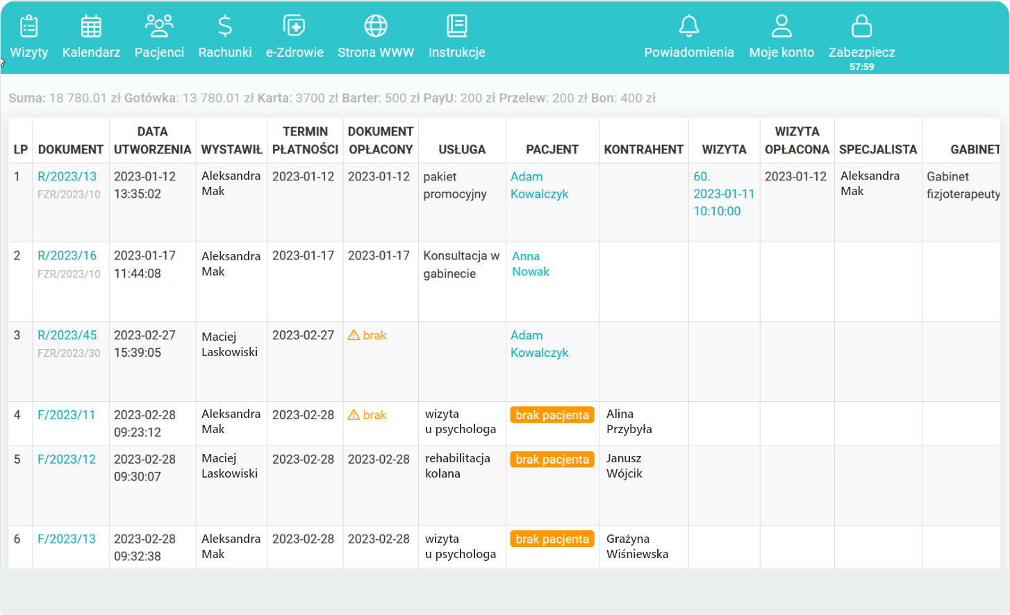The image size is (1010, 615).
Task: Click brak pacjenta badge for Grażyna Wiśniewska
Action: click(x=552, y=539)
